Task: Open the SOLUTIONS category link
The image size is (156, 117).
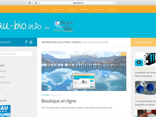Action: (x=149, y=69)
